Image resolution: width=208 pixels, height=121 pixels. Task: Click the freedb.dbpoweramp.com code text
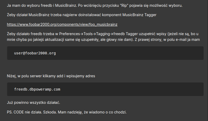tap(37, 89)
